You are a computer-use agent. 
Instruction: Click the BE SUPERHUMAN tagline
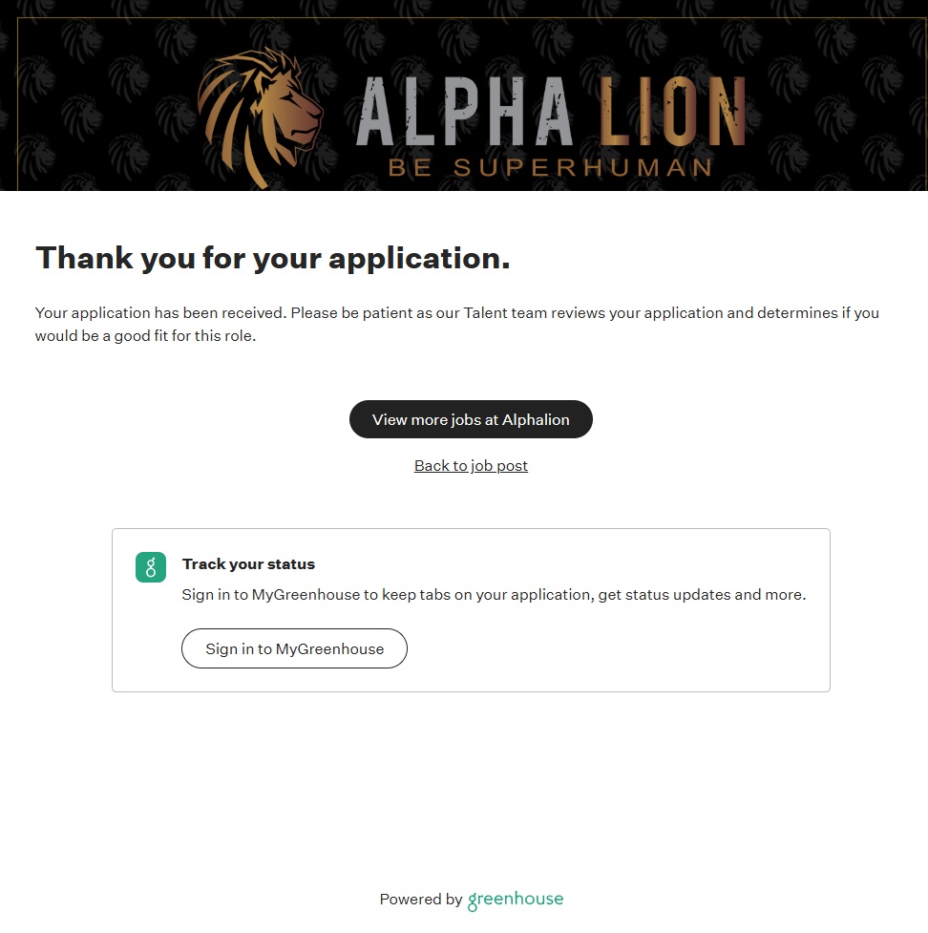tap(550, 168)
